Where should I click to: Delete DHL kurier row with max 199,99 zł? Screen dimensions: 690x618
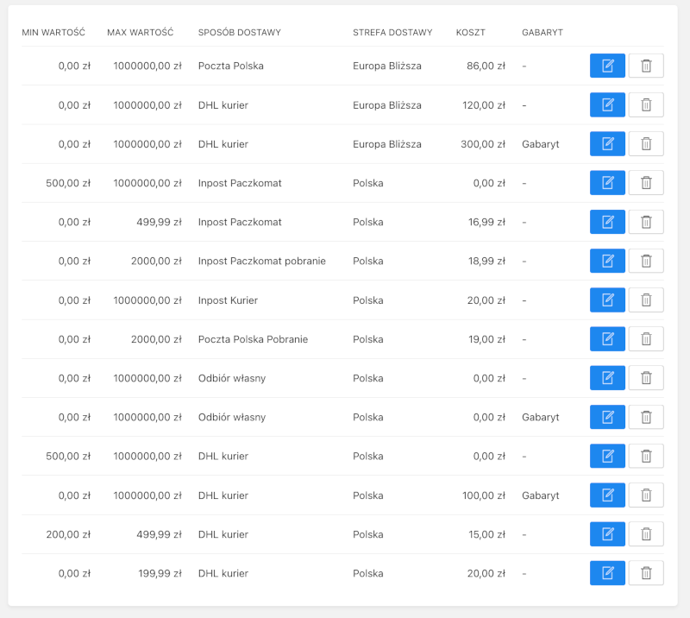[x=646, y=573]
